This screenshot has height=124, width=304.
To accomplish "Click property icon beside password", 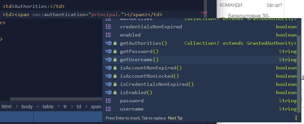I will click(108, 101).
